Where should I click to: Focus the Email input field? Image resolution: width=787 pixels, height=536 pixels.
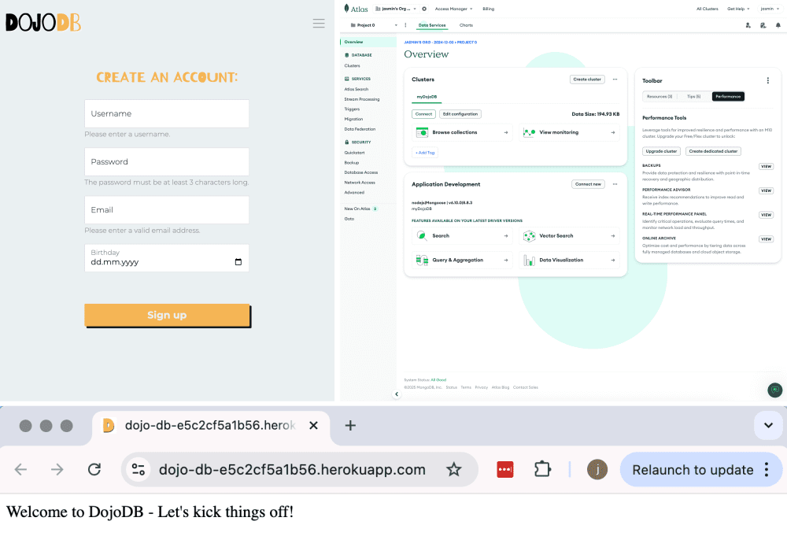(167, 210)
